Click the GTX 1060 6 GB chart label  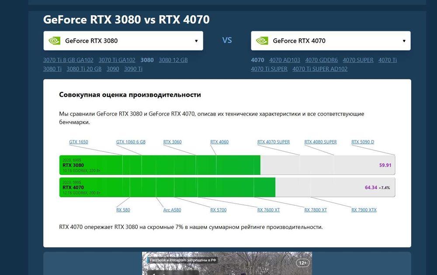tap(131, 142)
